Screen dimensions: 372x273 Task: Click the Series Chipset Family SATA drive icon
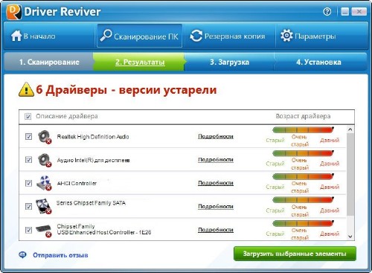pos(44,206)
